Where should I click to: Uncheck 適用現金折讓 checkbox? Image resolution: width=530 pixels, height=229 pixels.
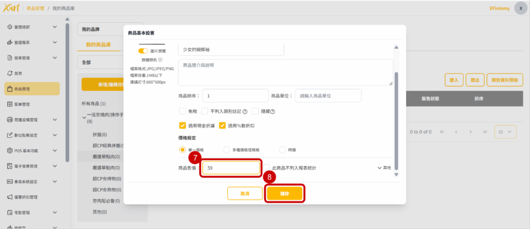(182, 125)
